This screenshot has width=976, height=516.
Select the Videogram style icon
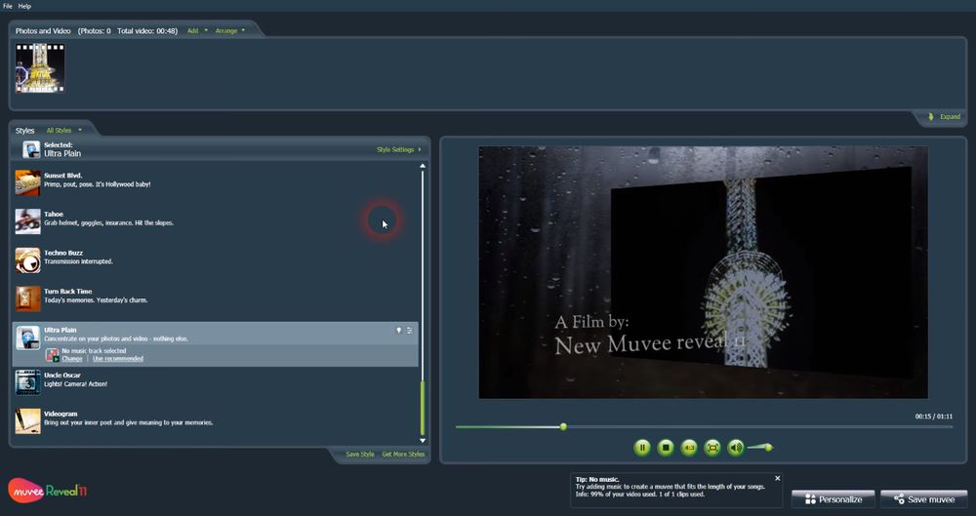[28, 420]
